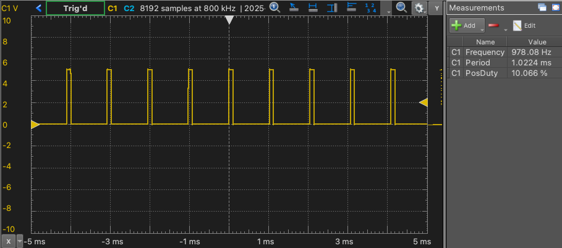Click the second magnifier icon beside the gear

pyautogui.click(x=401, y=8)
